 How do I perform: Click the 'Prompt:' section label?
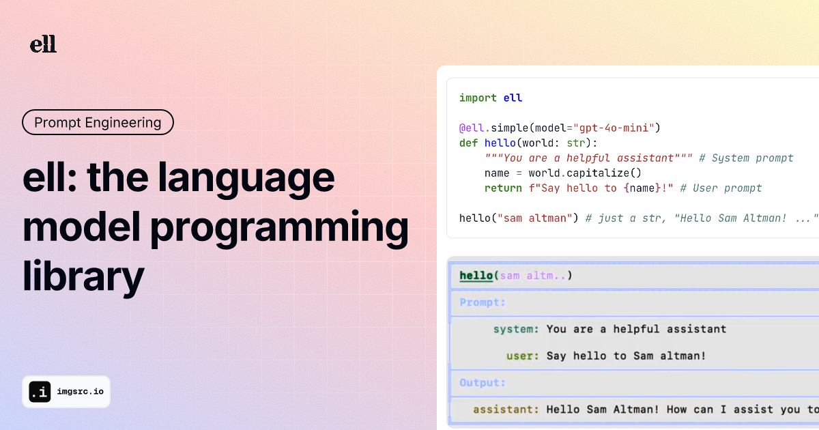pos(483,302)
